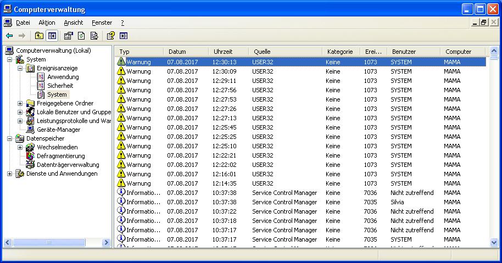The image size is (502, 263).
Task: Go up one level via folder icon
Action: point(39,36)
